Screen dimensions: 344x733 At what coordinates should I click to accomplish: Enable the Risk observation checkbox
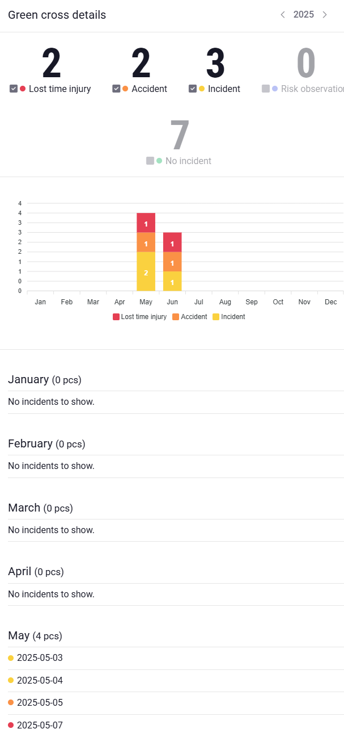click(x=266, y=89)
